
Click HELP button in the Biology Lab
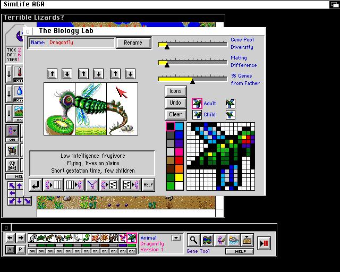pyautogui.click(x=148, y=185)
